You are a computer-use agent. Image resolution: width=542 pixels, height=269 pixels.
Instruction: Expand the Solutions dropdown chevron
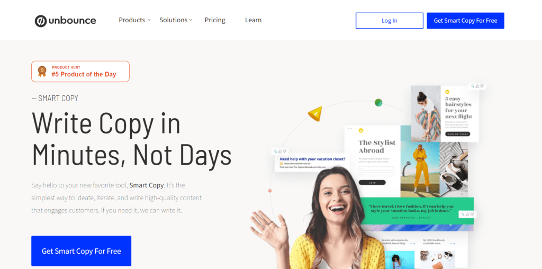coord(191,20)
